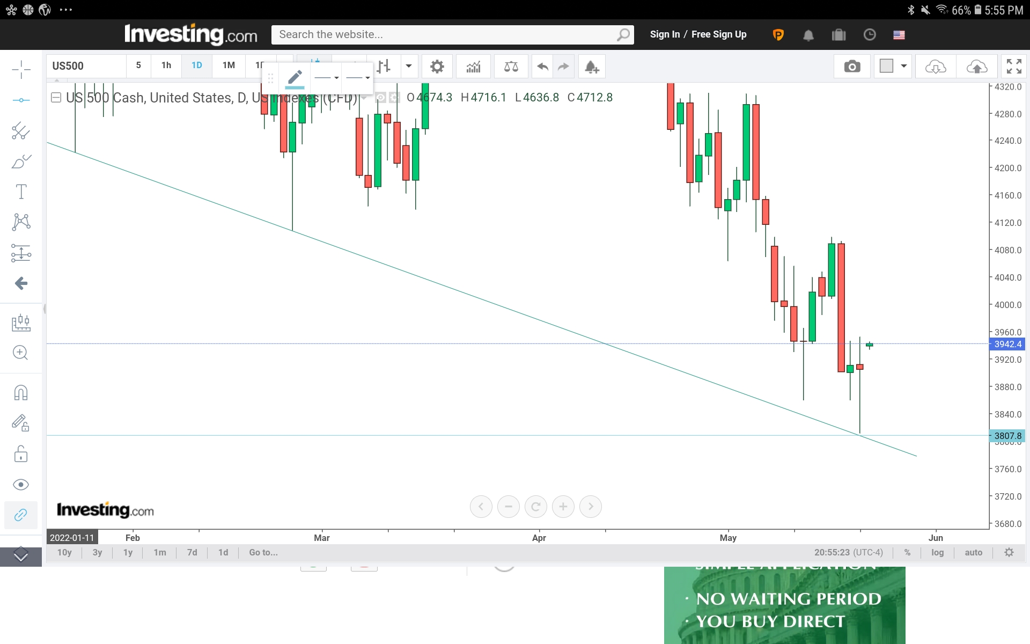Click the compare symbols scales icon
The width and height of the screenshot is (1030, 644).
coord(511,67)
